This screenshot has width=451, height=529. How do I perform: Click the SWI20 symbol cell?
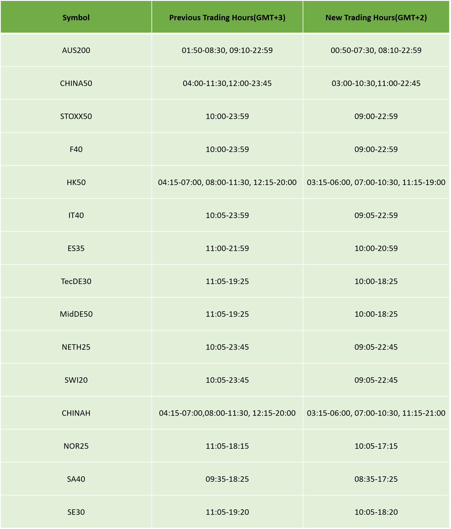tap(76, 380)
